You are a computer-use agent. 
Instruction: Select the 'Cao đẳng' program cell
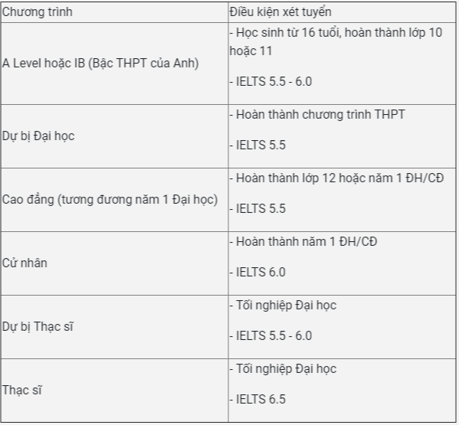[x=114, y=200]
